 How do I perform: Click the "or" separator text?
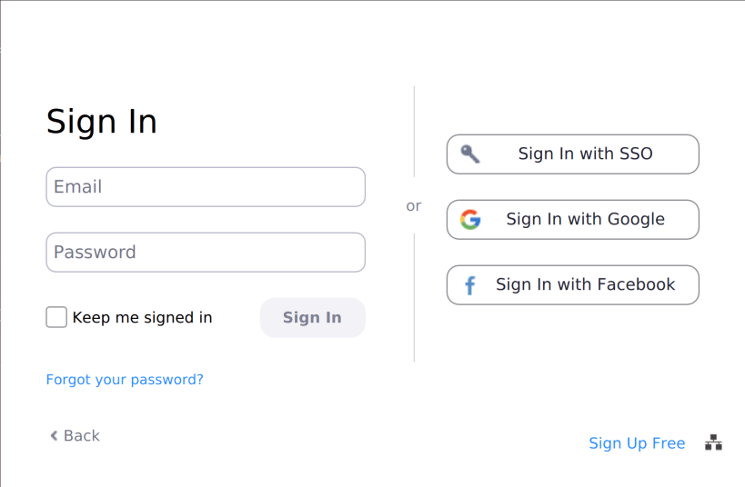pyautogui.click(x=414, y=206)
